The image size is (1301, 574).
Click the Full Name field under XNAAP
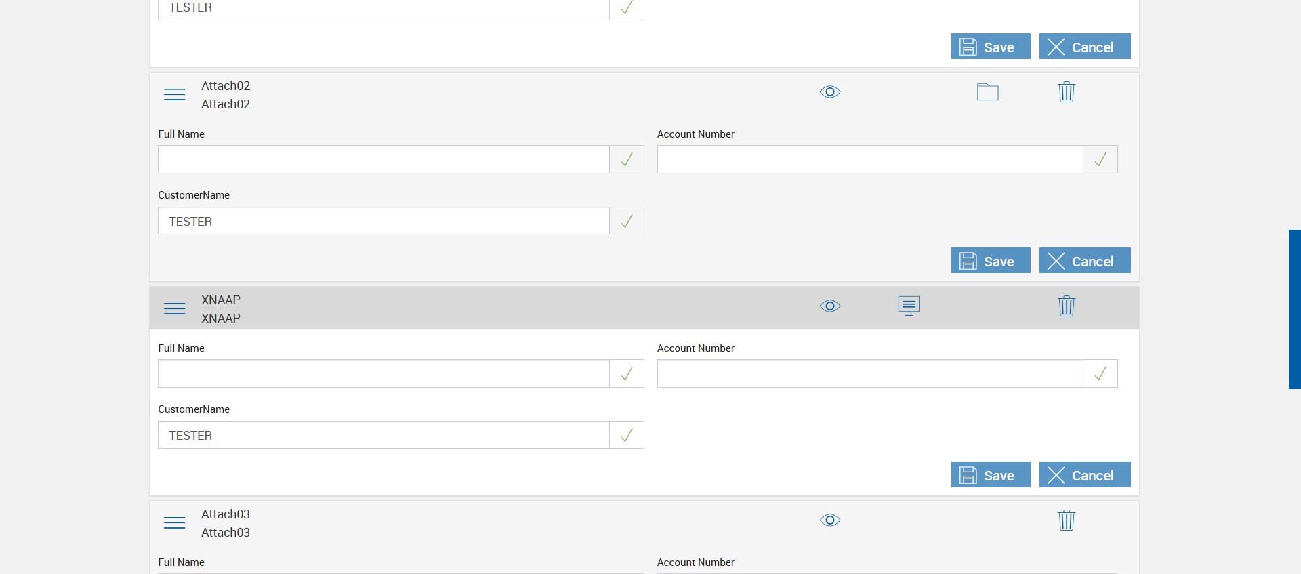coord(384,373)
